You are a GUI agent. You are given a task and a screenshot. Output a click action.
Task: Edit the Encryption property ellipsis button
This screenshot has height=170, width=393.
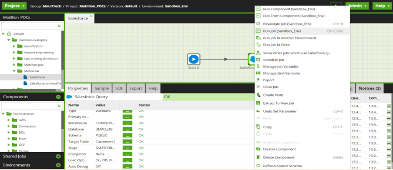coord(128,154)
